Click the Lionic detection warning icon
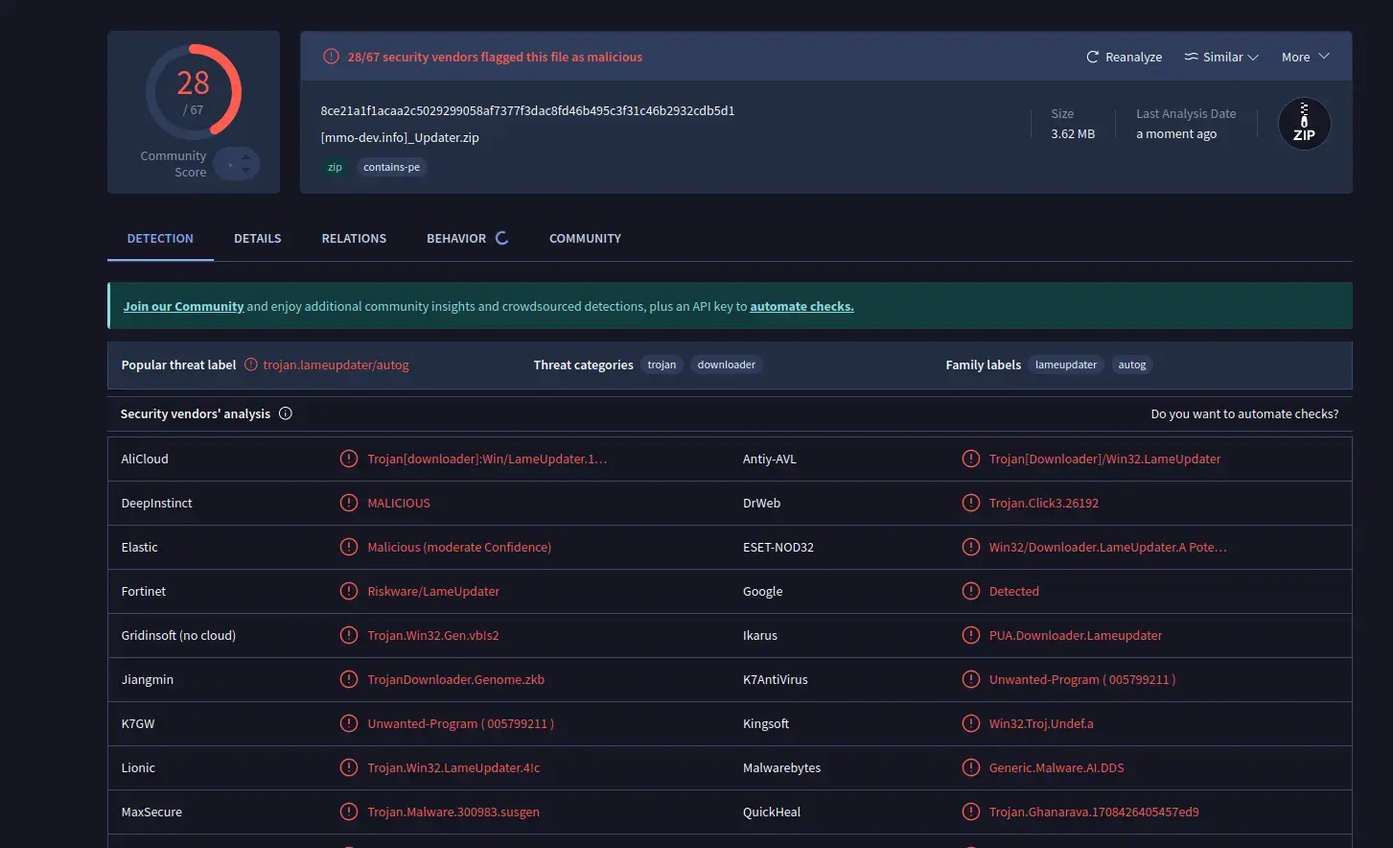The image size is (1393, 848). coord(349,767)
